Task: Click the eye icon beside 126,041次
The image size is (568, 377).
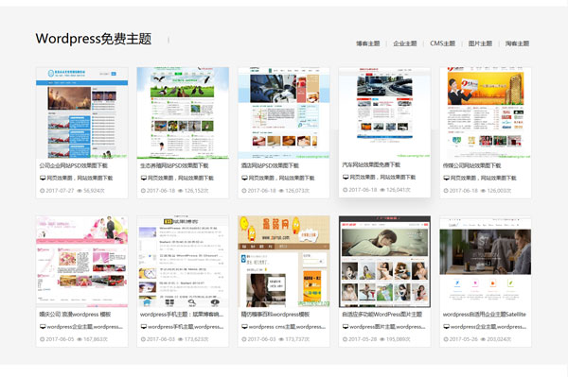Action: click(382, 190)
